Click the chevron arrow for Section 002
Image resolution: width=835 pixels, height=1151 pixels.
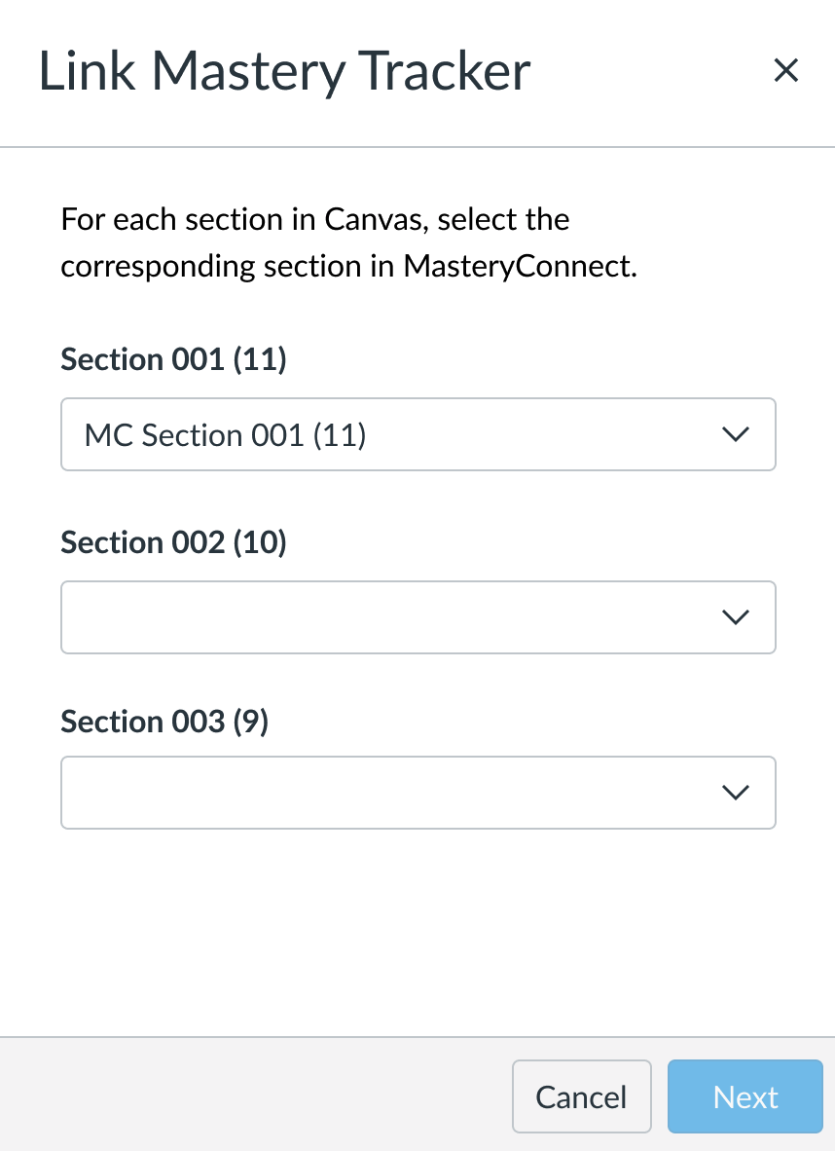click(x=736, y=616)
